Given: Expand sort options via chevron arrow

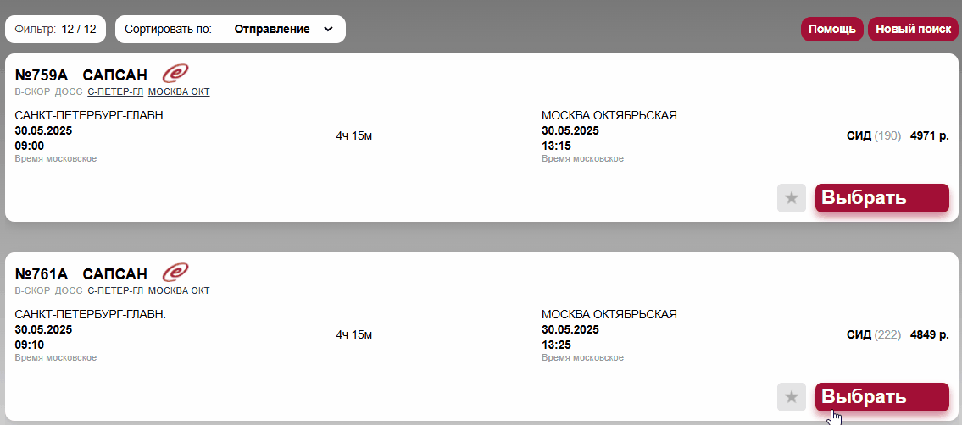Looking at the screenshot, I should pyautogui.click(x=328, y=30).
